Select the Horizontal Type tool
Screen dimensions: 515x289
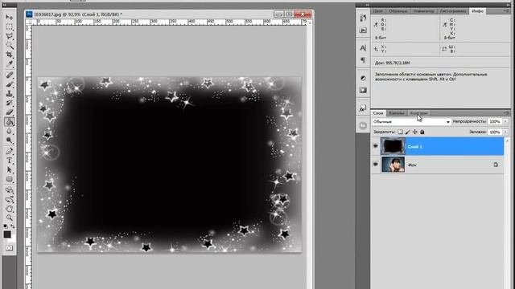9,161
